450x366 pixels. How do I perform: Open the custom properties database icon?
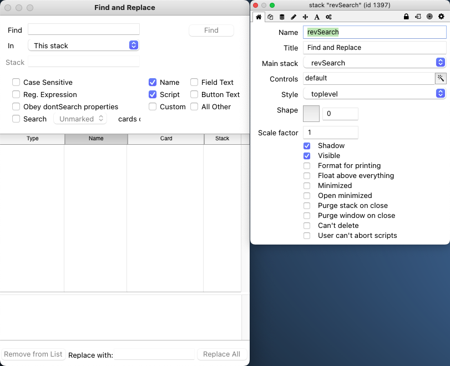click(x=282, y=17)
